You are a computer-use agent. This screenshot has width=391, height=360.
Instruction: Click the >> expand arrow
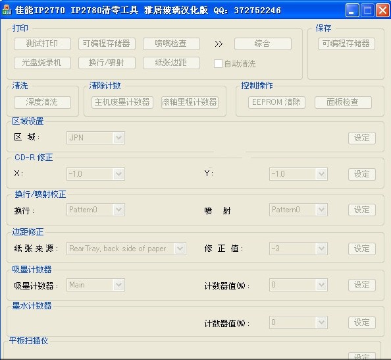pyautogui.click(x=219, y=44)
